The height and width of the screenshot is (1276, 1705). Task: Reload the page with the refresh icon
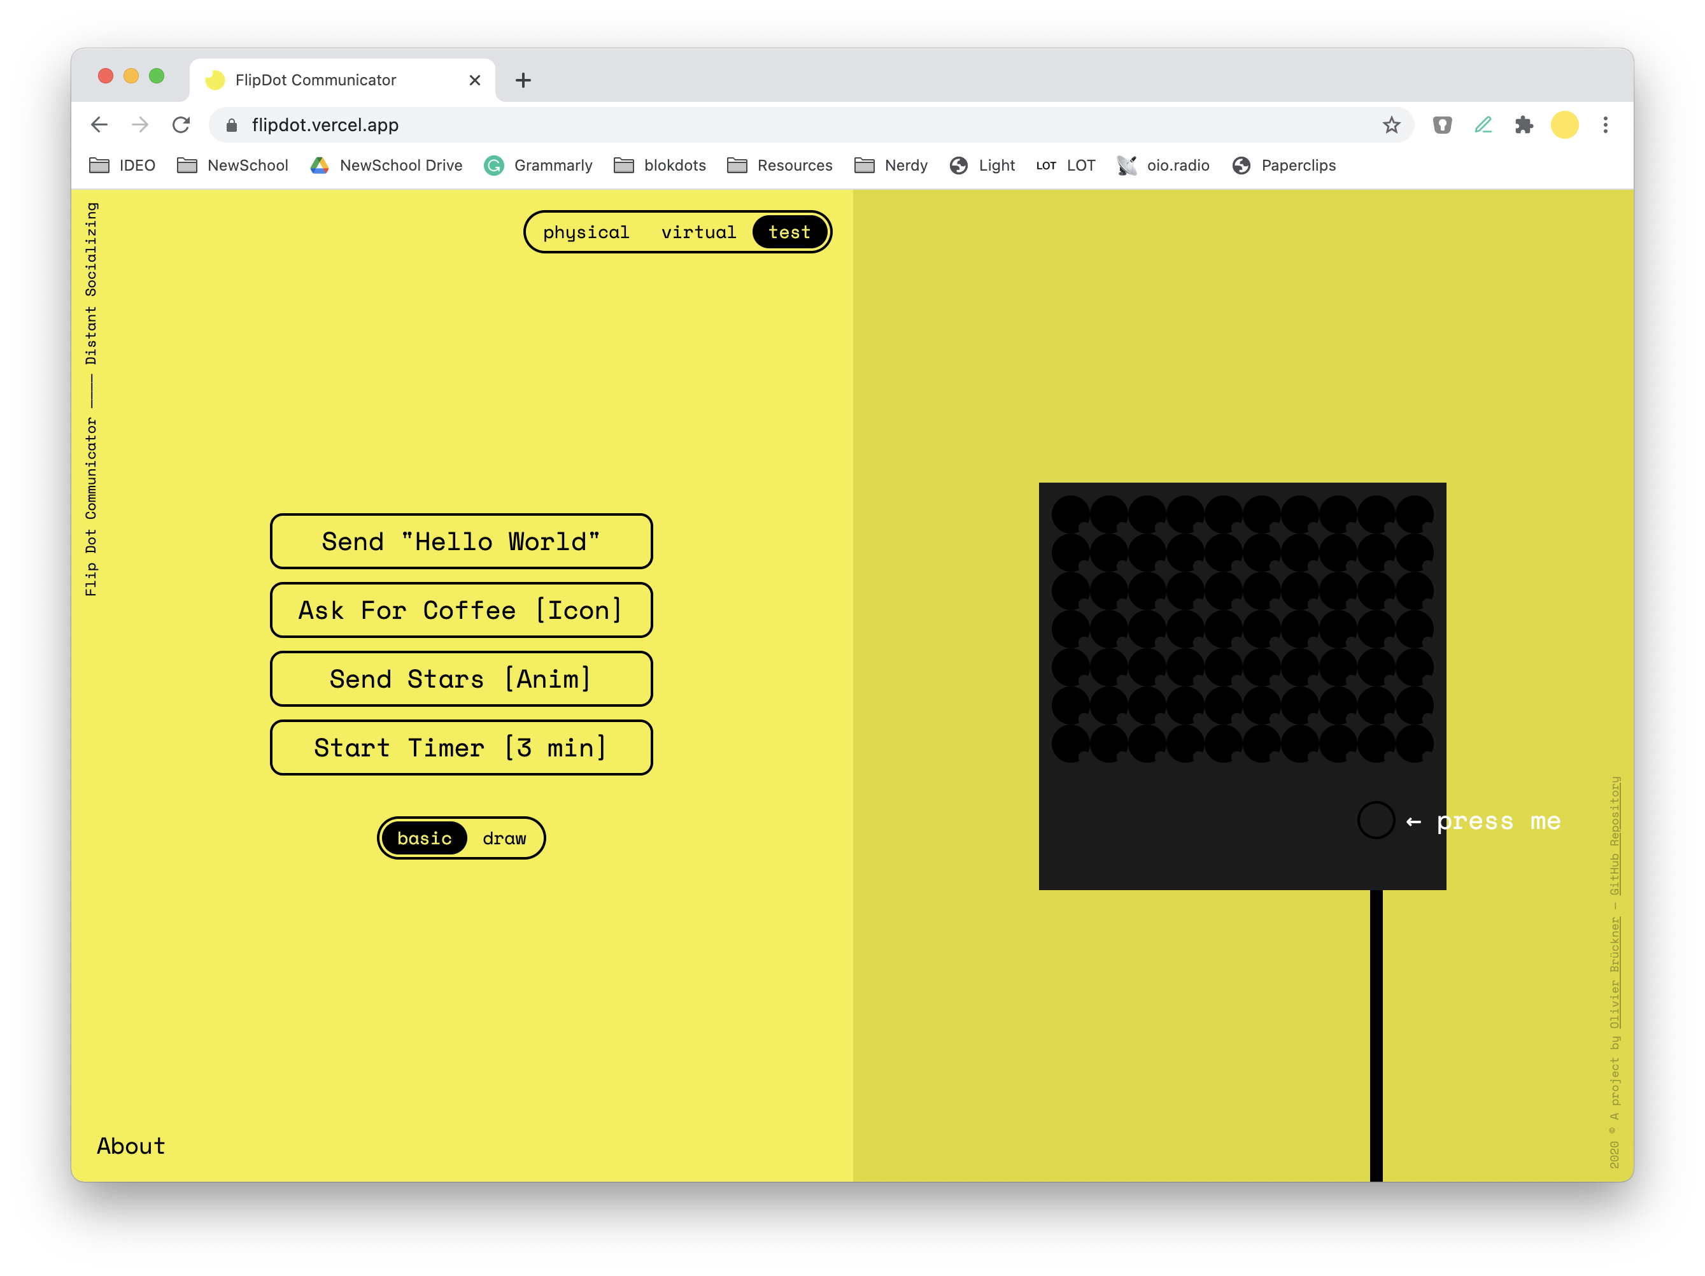click(181, 125)
